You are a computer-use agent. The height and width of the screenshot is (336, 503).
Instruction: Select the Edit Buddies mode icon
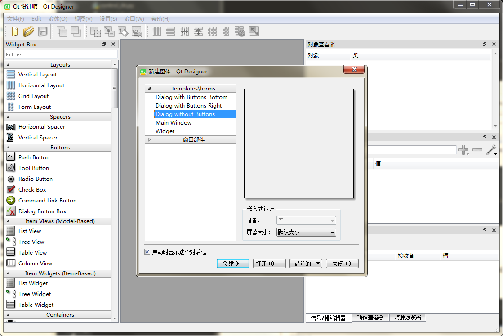tap(123, 31)
